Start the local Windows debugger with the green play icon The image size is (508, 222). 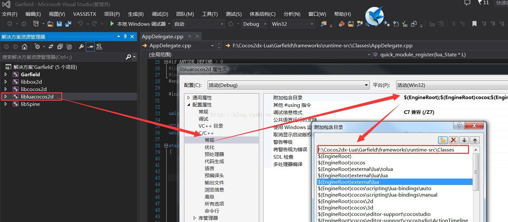point(112,24)
